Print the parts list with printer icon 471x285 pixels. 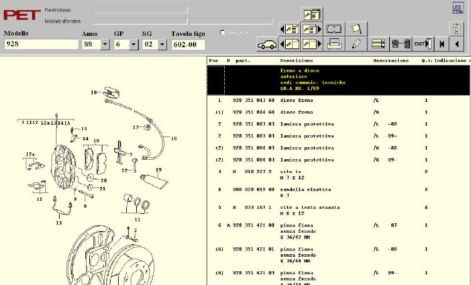[334, 44]
